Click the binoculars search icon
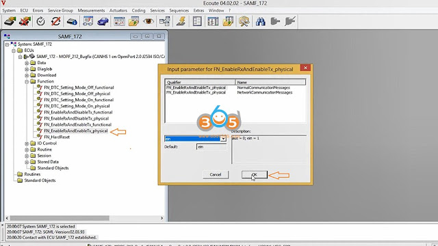This screenshot has width=438, height=246. tap(260, 21)
